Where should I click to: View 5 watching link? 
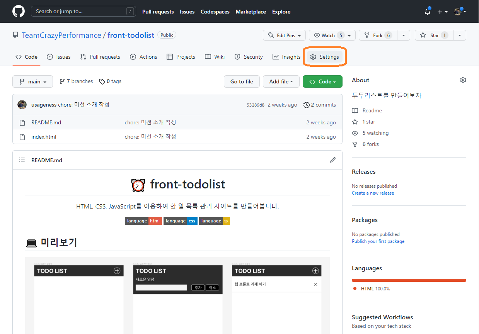(370, 133)
